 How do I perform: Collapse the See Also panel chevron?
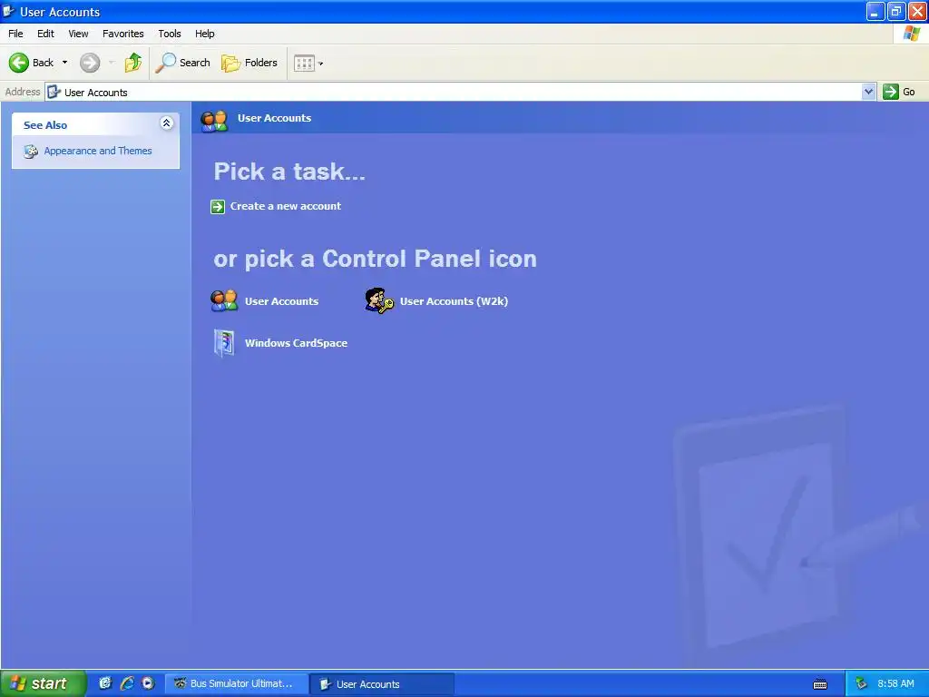[167, 123]
